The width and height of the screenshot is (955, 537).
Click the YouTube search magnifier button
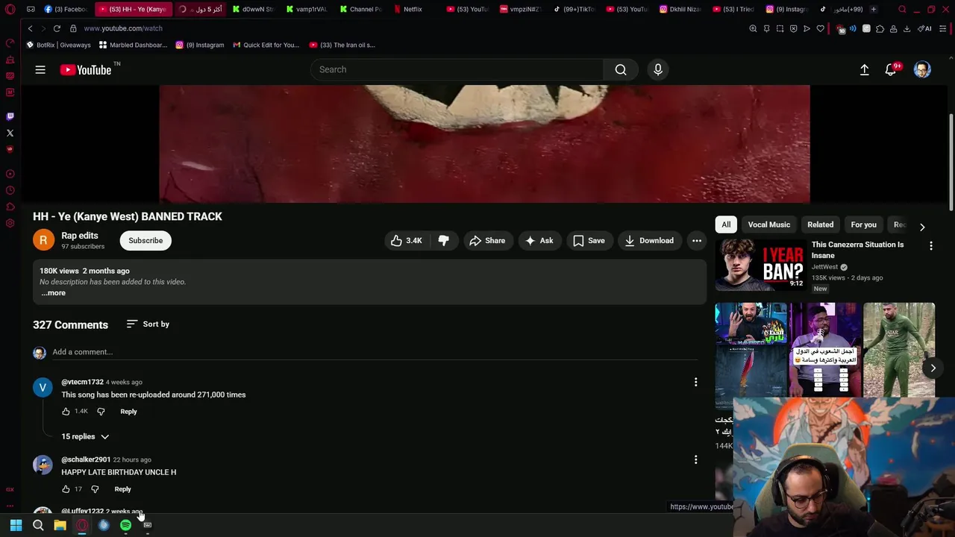click(x=620, y=69)
